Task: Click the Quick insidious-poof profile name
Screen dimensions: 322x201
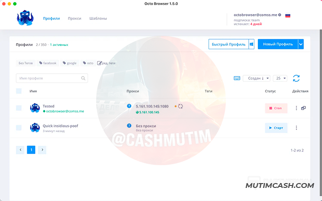Action: (x=60, y=126)
